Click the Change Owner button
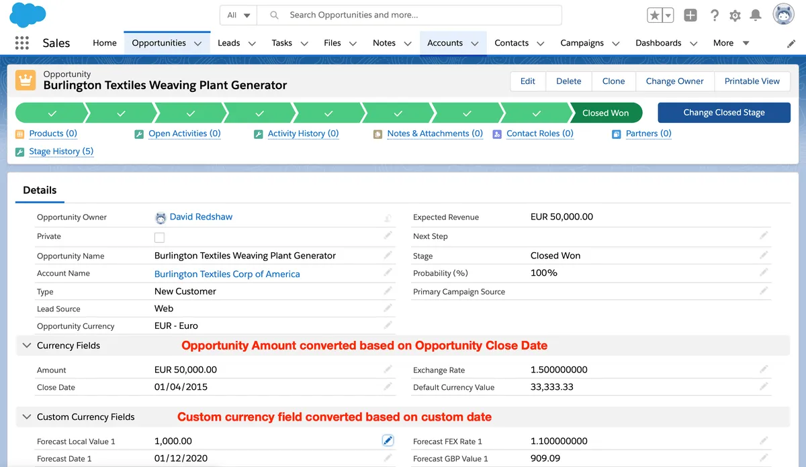806x467 pixels. click(x=675, y=81)
